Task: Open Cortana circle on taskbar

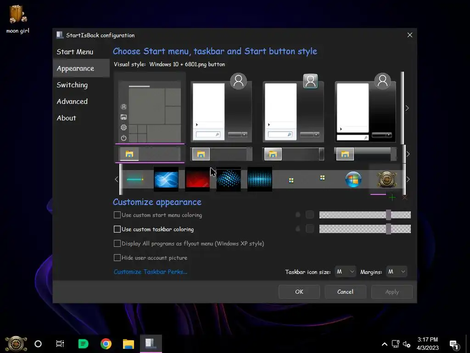Action: [38, 344]
